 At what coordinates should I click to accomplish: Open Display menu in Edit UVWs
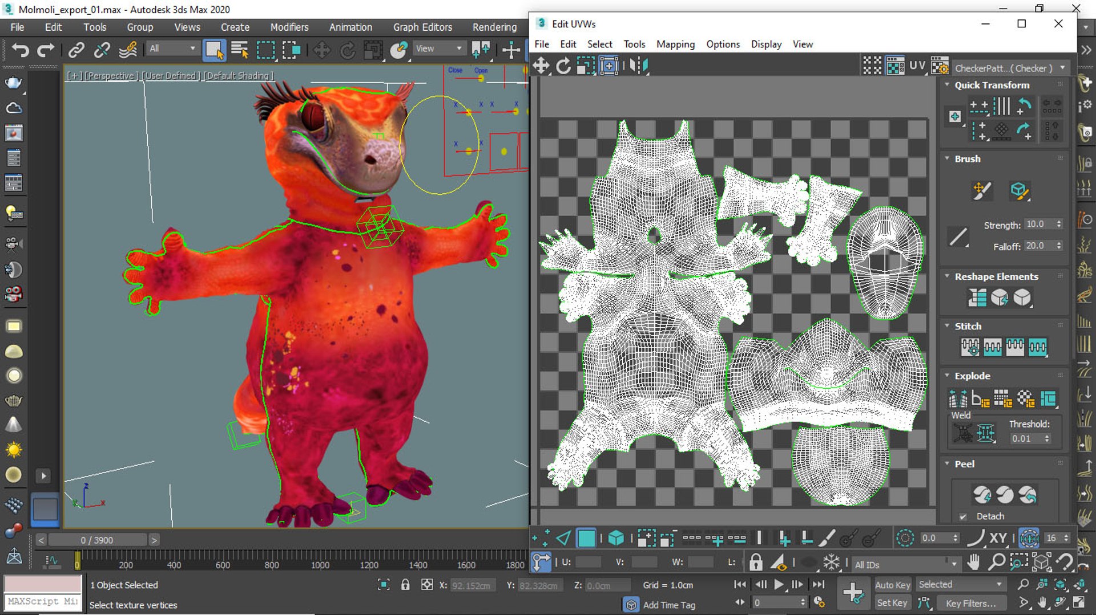766,44
